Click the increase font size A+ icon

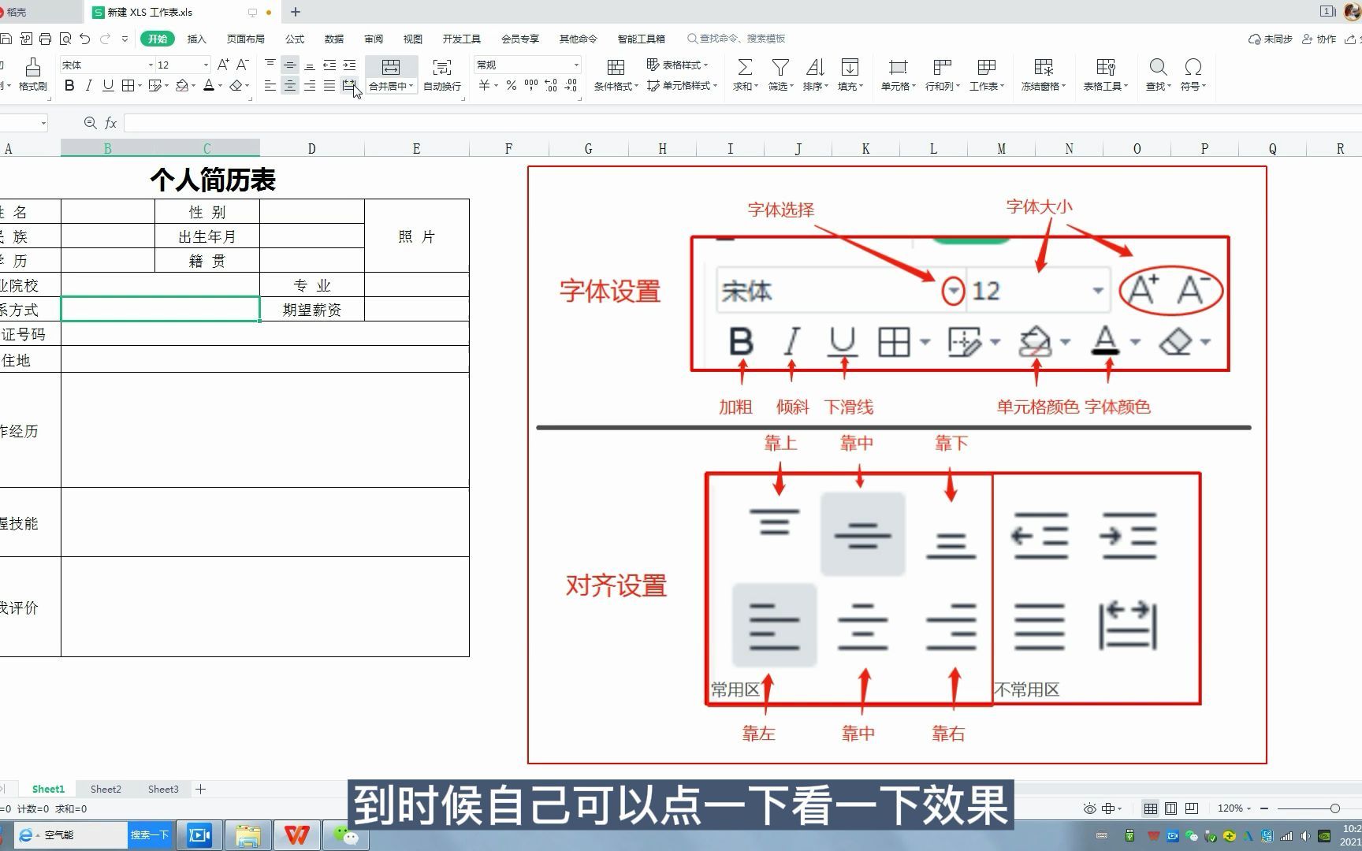point(223,65)
